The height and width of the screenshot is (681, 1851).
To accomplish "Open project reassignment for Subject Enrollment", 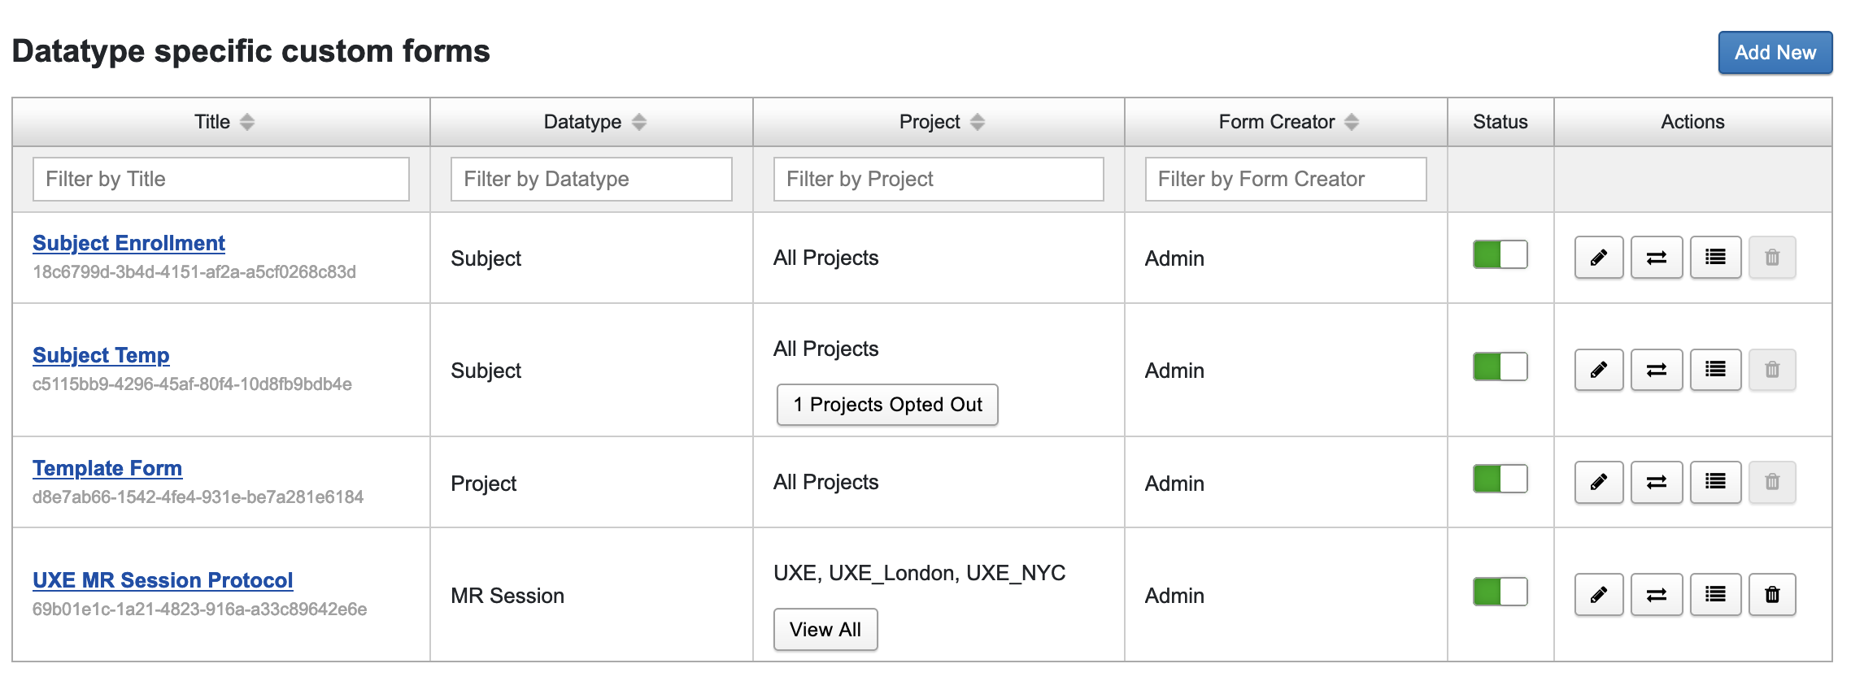I will [1656, 257].
